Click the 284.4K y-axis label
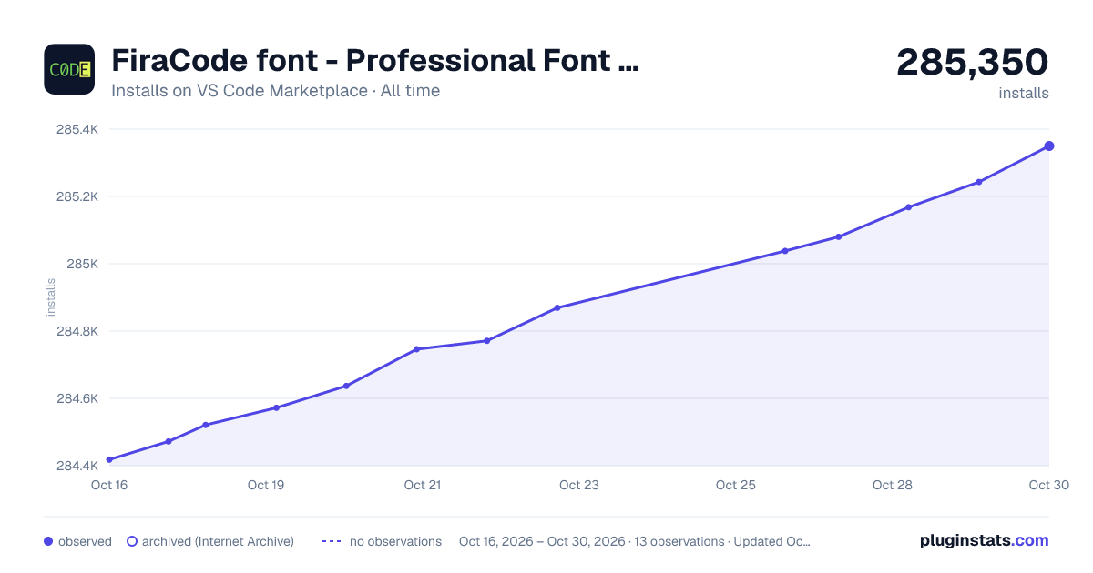 coord(77,466)
